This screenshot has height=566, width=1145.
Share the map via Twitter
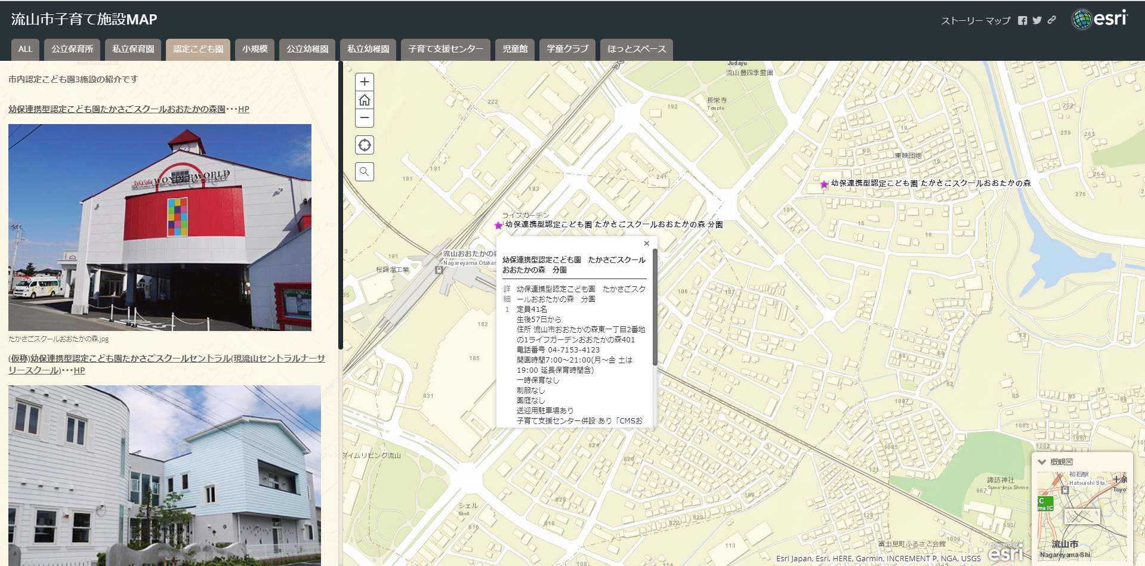[1038, 19]
